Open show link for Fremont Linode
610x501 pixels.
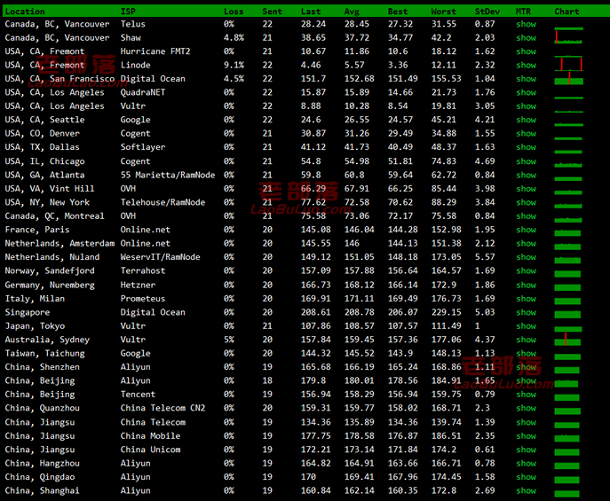[526, 65]
